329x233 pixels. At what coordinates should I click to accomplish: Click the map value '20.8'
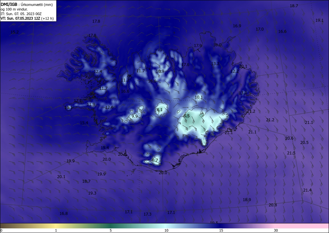(x=273, y=205)
